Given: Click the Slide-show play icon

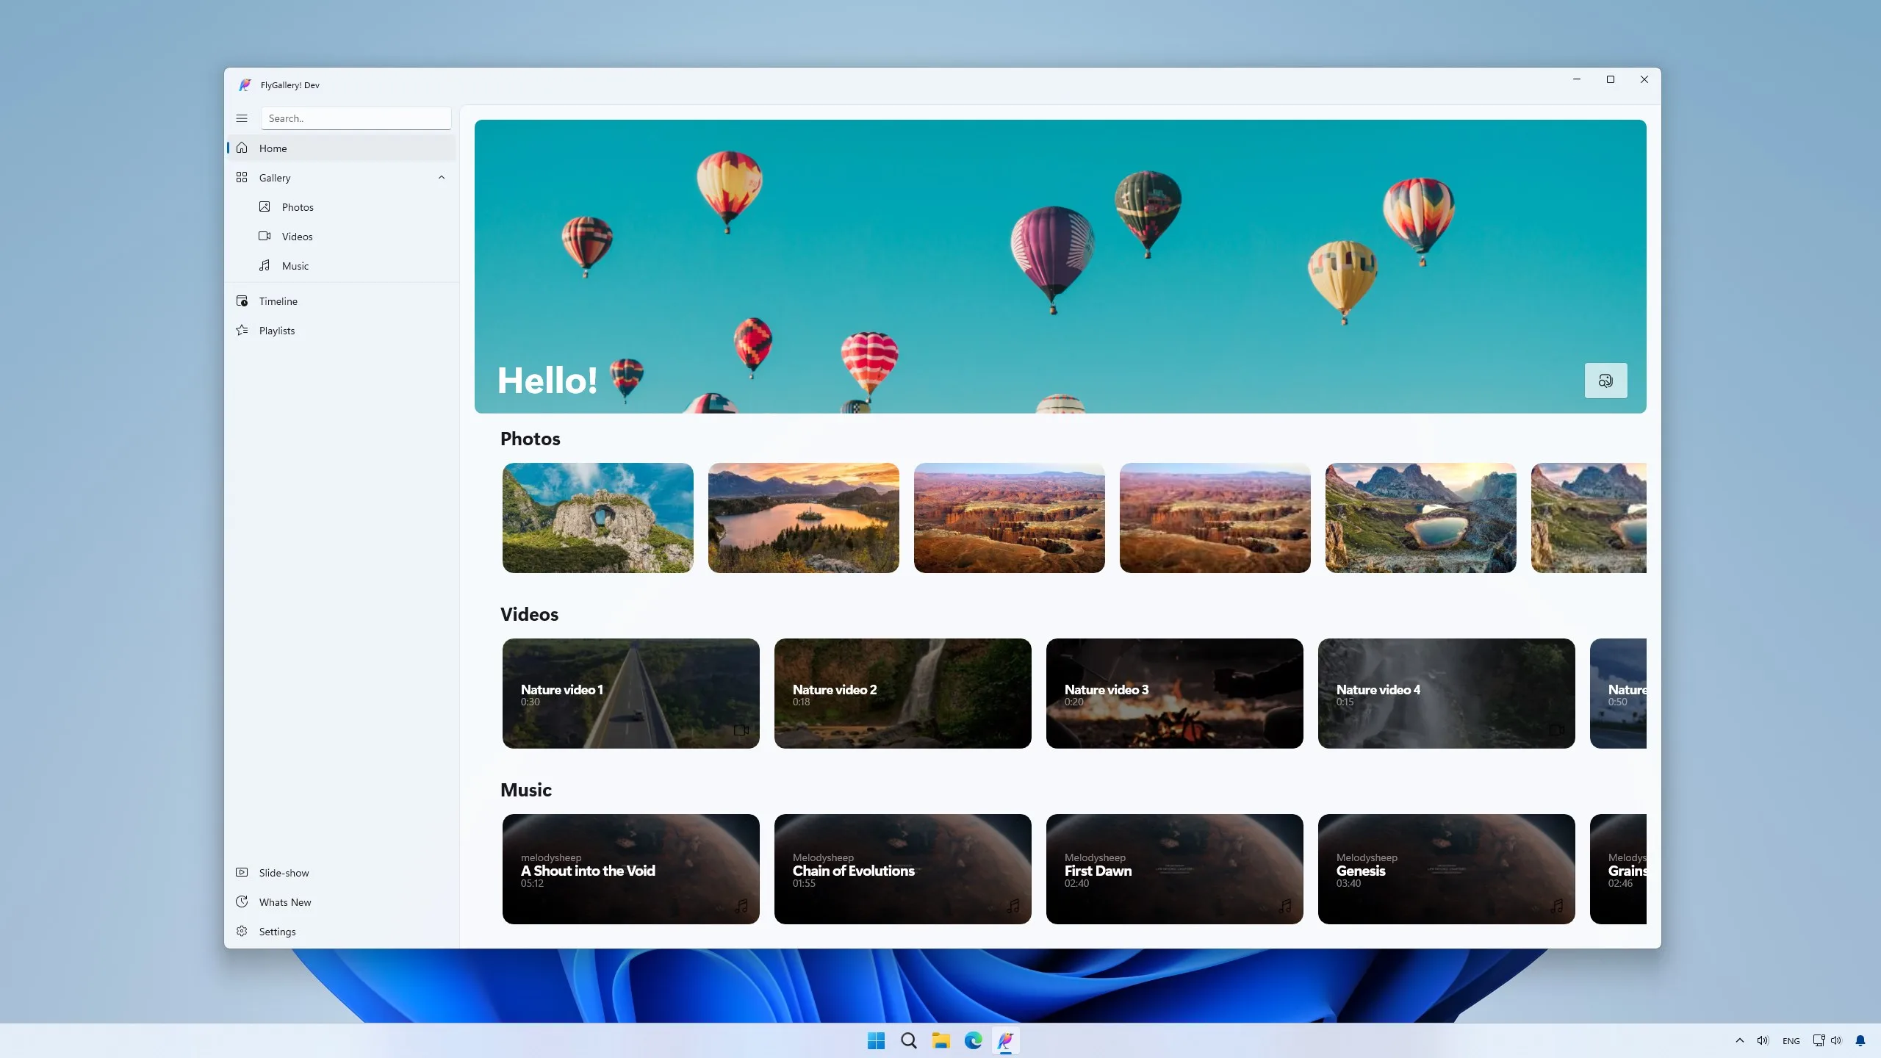Looking at the screenshot, I should (x=242, y=872).
